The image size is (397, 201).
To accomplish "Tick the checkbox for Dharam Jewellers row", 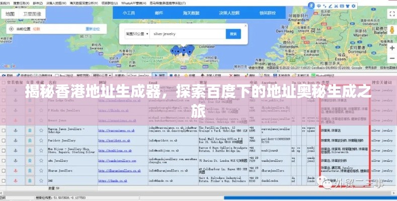I will point(4,171).
